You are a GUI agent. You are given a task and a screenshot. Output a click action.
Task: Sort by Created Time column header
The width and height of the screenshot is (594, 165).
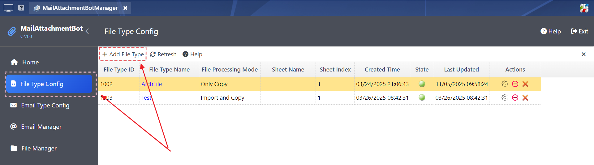[x=382, y=70]
